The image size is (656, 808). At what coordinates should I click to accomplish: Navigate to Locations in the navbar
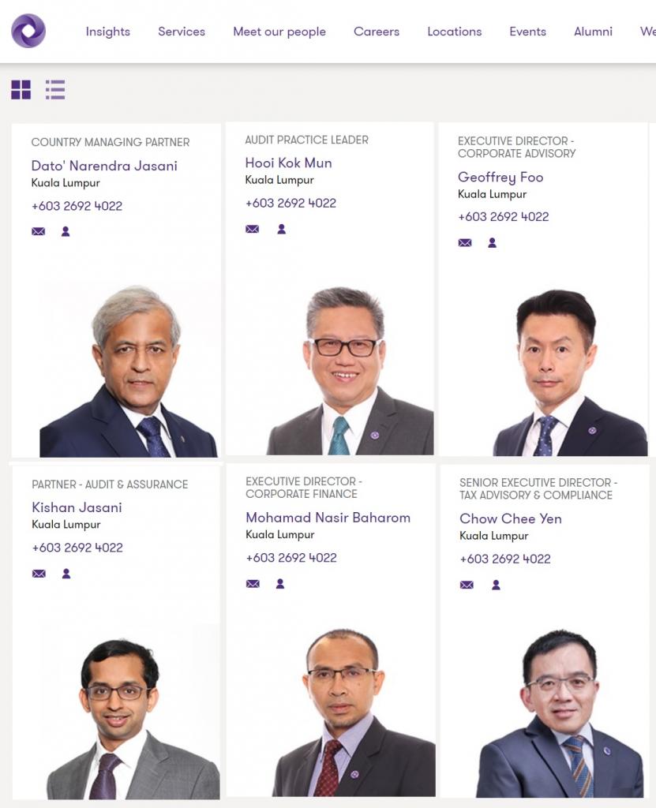pyautogui.click(x=455, y=32)
